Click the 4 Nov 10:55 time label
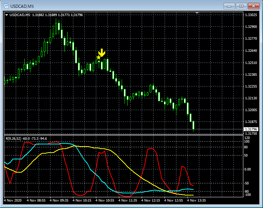Viewport: 263px width, 208px height. pos(105,200)
